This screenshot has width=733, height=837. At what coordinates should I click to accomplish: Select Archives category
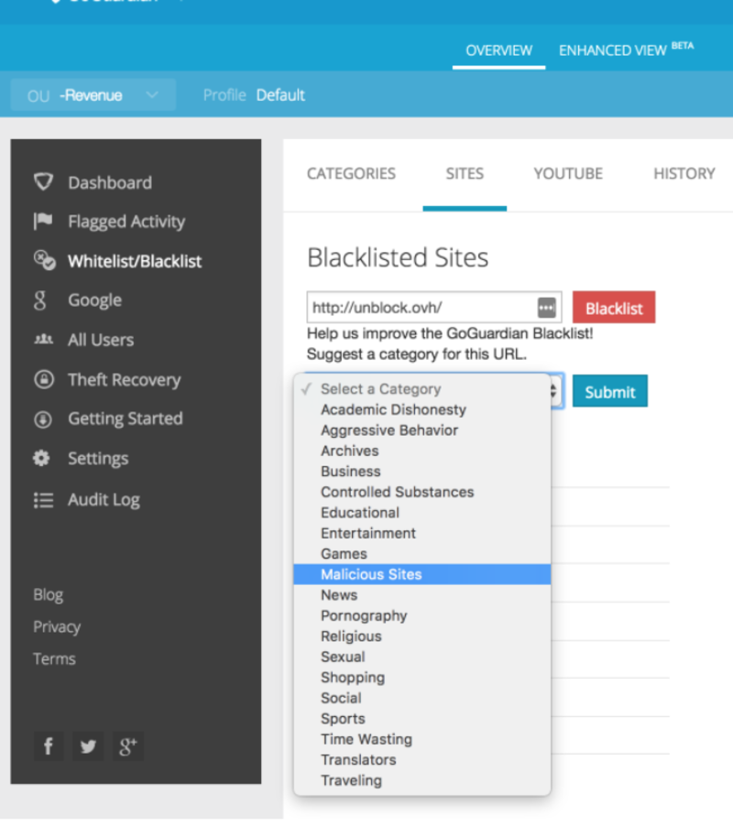422,451
